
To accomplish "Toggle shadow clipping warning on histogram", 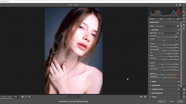I will pos(149,8).
